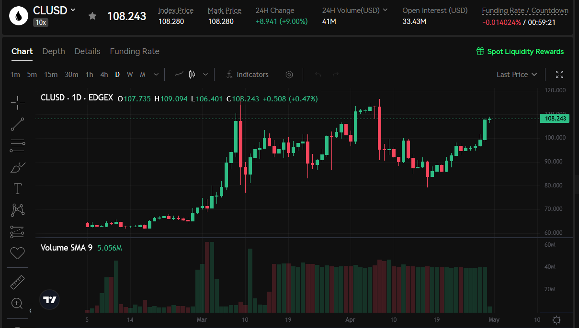The width and height of the screenshot is (579, 328).
Task: Select the M monthly timeframe
Action: (143, 75)
